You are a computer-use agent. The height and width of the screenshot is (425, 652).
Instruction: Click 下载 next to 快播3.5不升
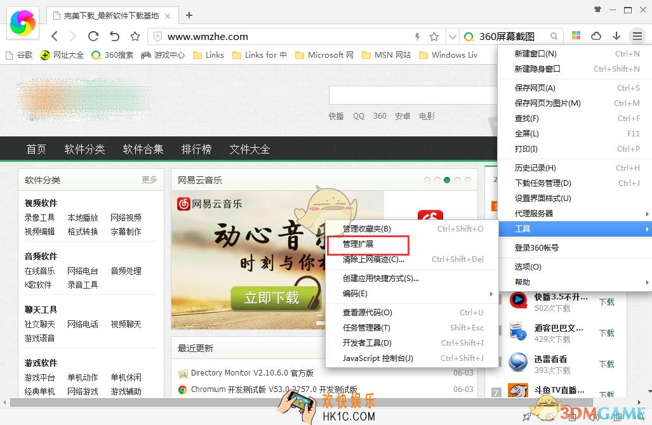coord(607,302)
